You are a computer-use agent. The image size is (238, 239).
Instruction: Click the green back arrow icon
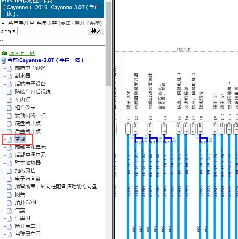click(4, 53)
